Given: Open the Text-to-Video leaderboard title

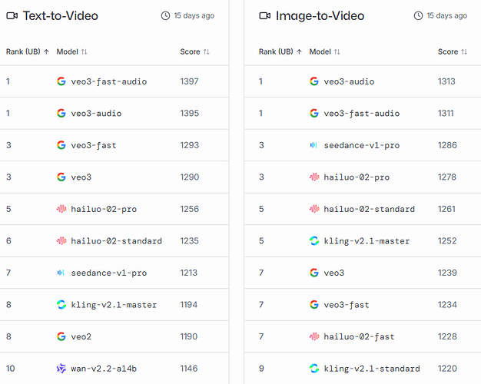Looking at the screenshot, I should coord(61,15).
